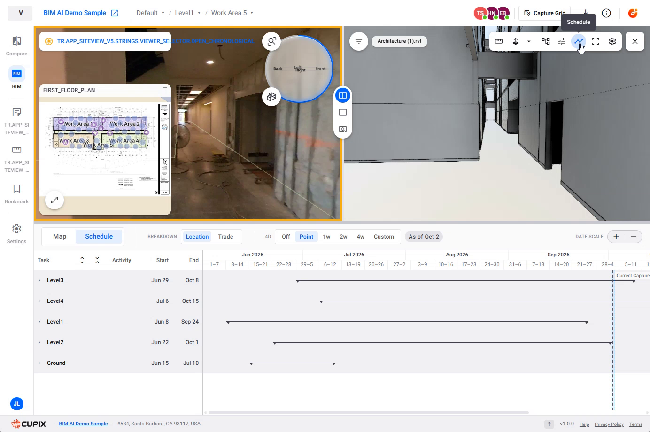Image resolution: width=650 pixels, height=432 pixels.
Task: Click the Current Capture timeline marker
Action: pyautogui.click(x=633, y=276)
